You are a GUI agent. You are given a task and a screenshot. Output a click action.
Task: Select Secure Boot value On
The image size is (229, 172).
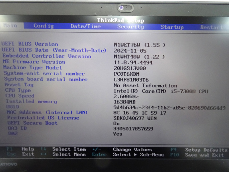pyautogui.click(x=117, y=124)
